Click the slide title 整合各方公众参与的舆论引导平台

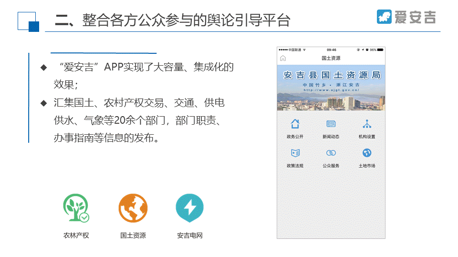coord(186,20)
